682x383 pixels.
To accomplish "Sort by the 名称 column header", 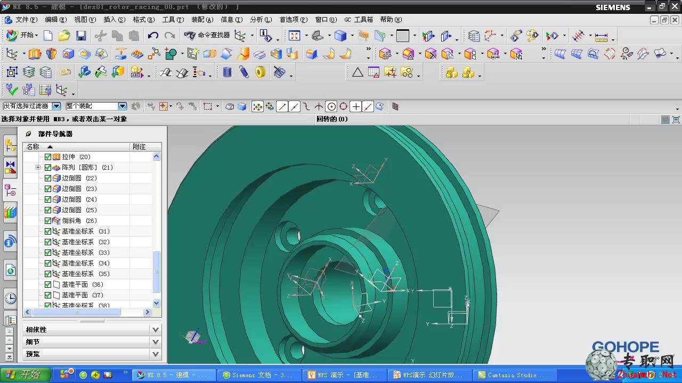I will tap(77, 147).
